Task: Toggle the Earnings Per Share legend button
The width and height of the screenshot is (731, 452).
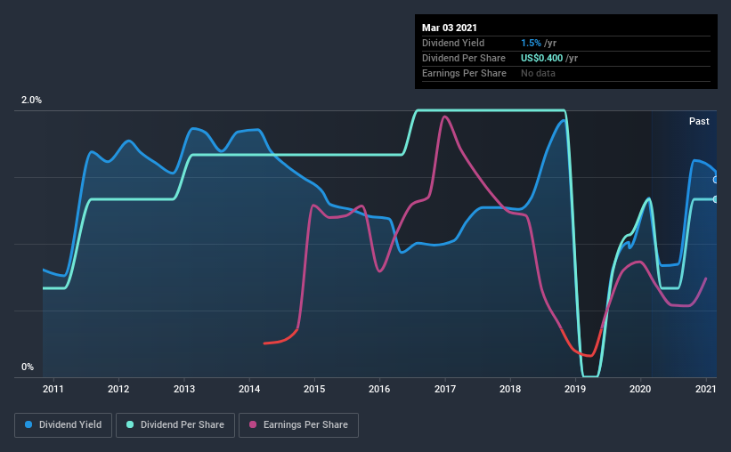Action: (298, 425)
